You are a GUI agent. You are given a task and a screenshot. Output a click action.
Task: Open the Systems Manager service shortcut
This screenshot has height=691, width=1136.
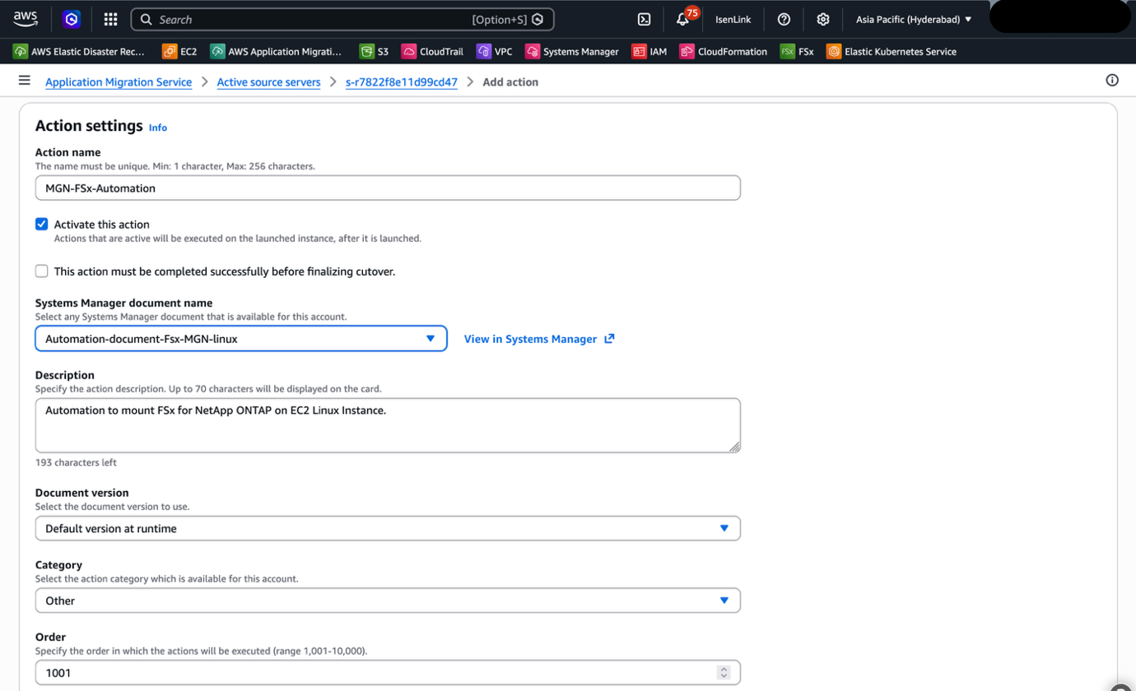[572, 51]
